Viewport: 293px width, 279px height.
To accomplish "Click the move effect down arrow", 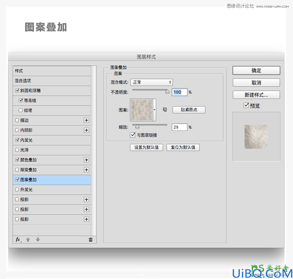I will [x=38, y=240].
